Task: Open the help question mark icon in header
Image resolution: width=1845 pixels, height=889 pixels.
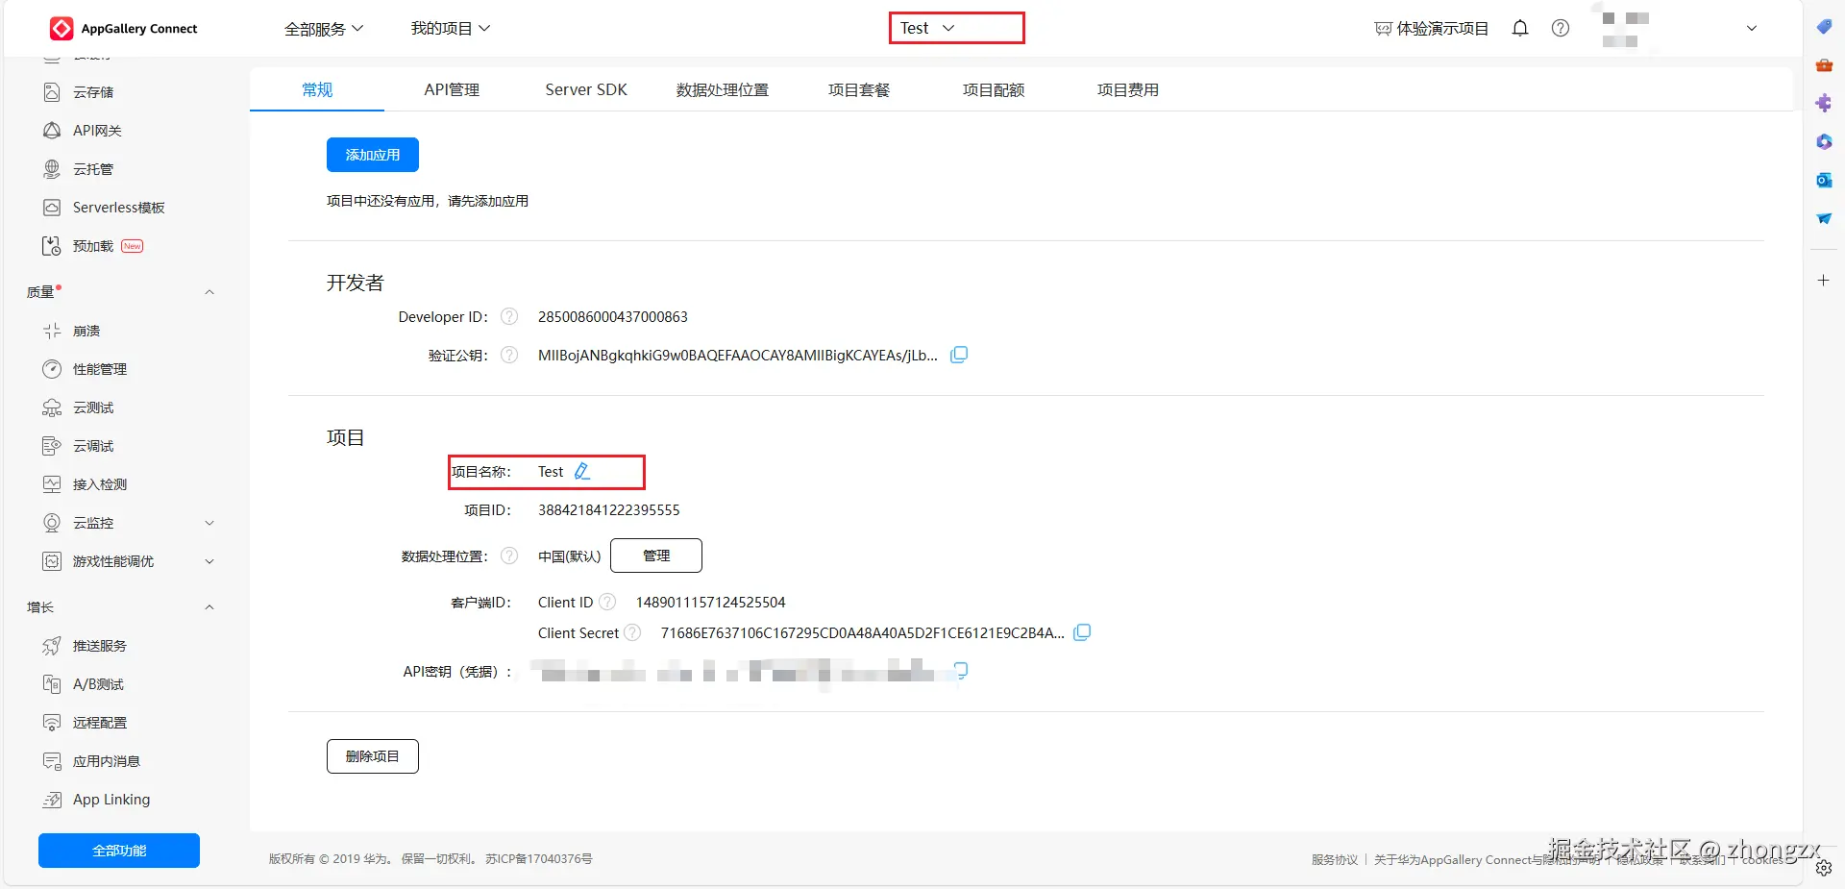Action: tap(1561, 29)
